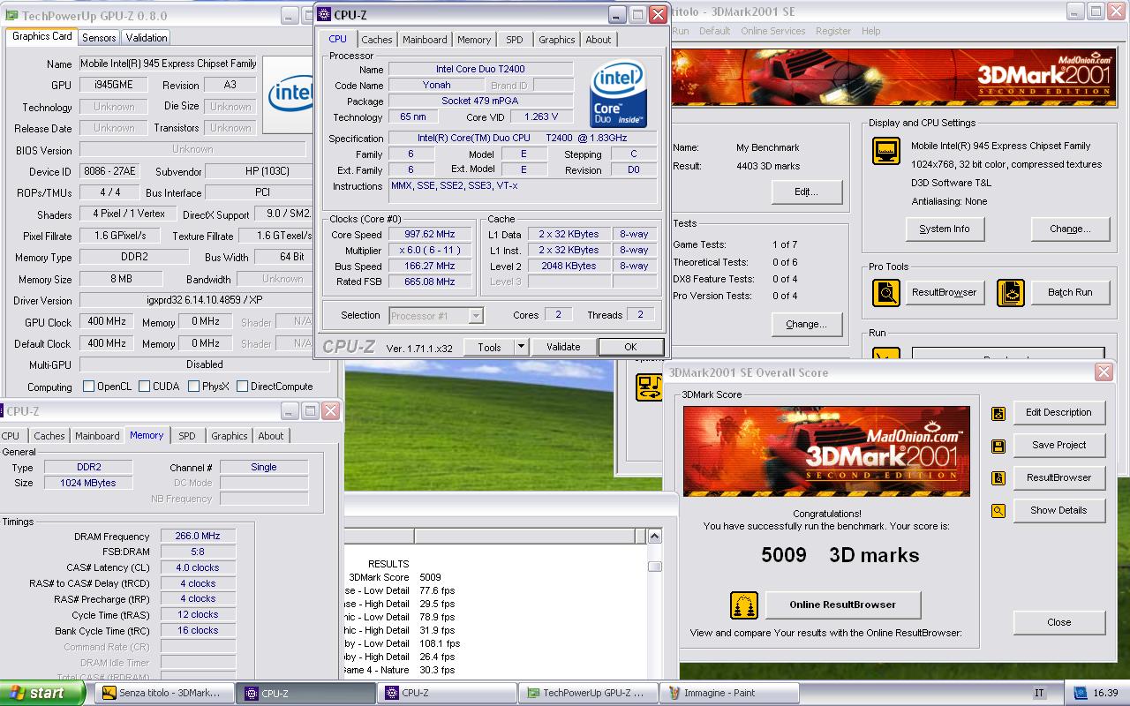The height and width of the screenshot is (706, 1130).
Task: Click Edit Description button
Action: [1059, 413]
